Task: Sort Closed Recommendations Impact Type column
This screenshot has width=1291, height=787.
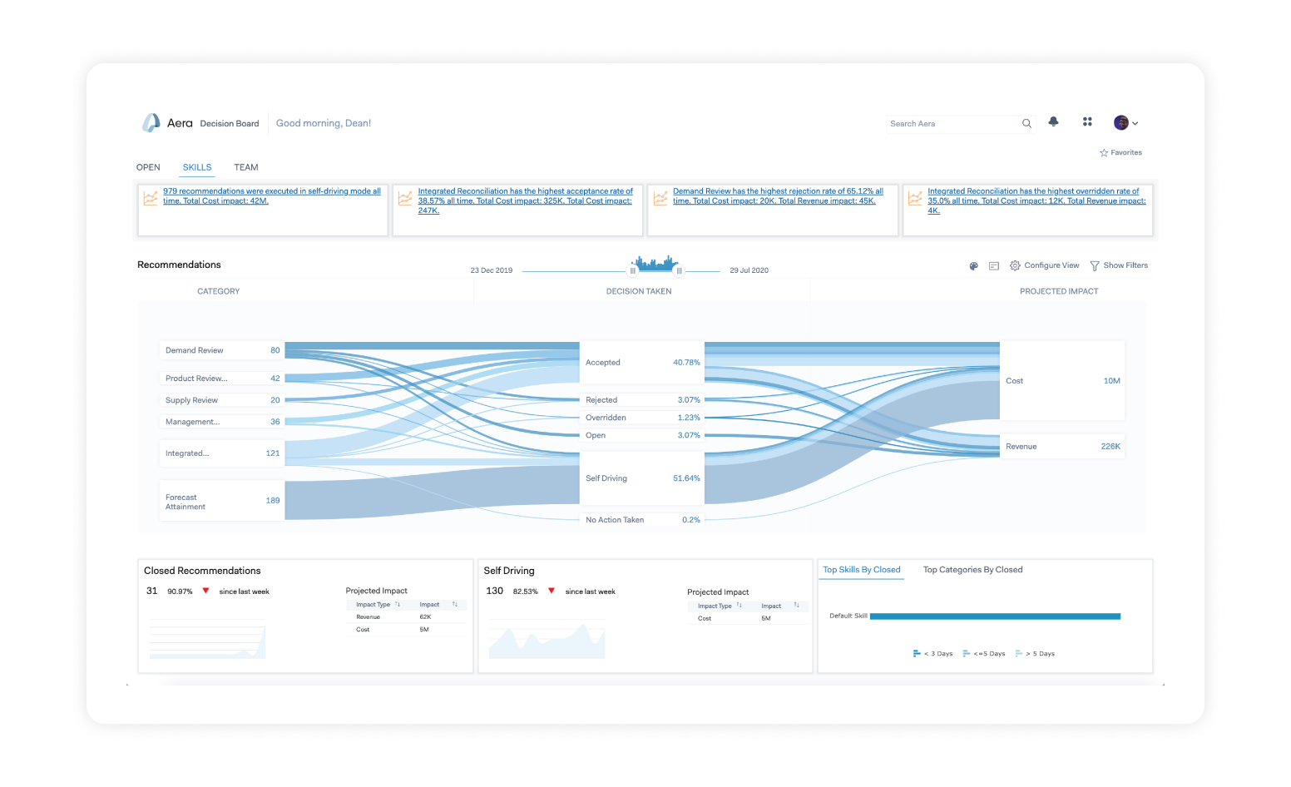Action: point(398,605)
